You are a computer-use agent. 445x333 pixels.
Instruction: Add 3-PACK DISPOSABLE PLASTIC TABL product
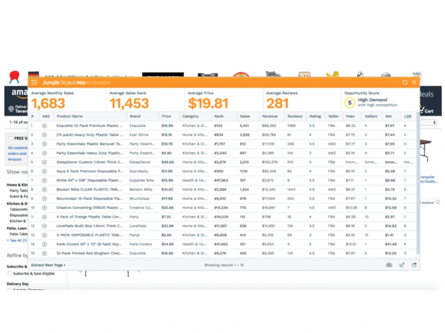44,235
